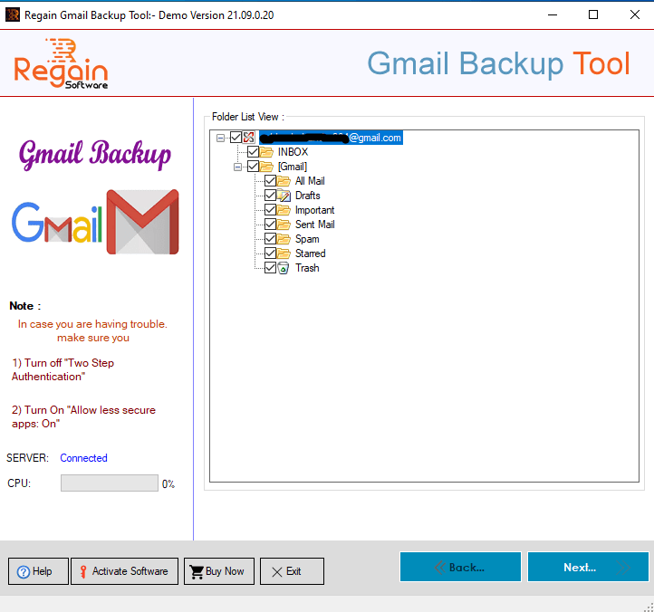654x612 pixels.
Task: Collapse the [Gmail] folder node
Action: pos(237,167)
